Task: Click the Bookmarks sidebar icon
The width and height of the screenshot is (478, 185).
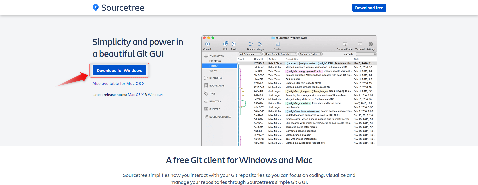Action: click(206, 86)
